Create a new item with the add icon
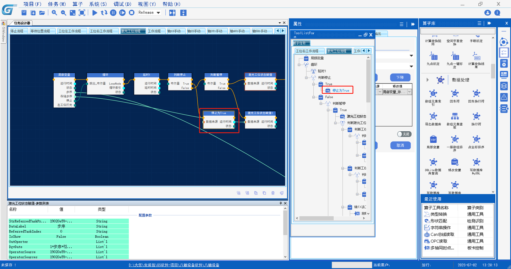511x269 pixels. (33, 13)
